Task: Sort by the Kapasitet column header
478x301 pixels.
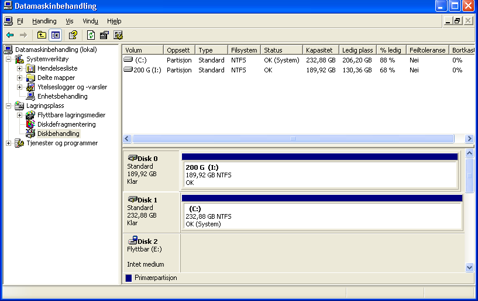Action: 319,50
